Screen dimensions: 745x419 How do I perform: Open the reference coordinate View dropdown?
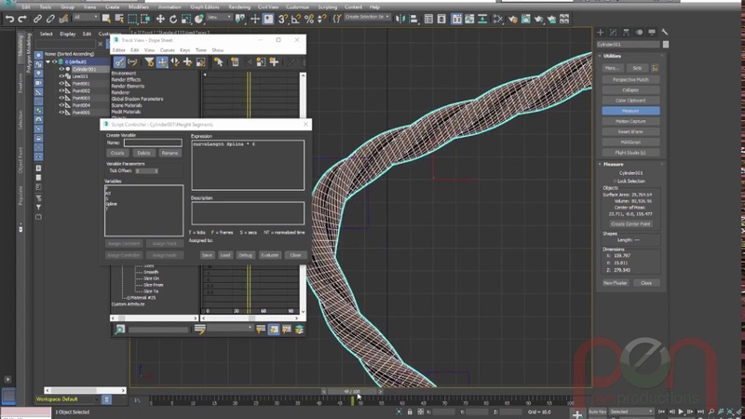(220, 18)
